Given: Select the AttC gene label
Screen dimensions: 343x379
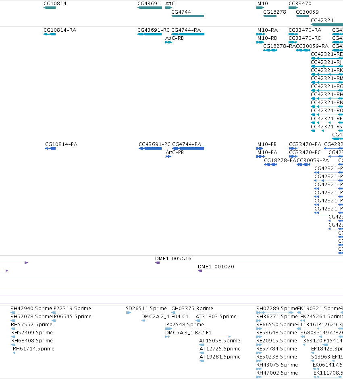Looking at the screenshot, I should [170, 4].
